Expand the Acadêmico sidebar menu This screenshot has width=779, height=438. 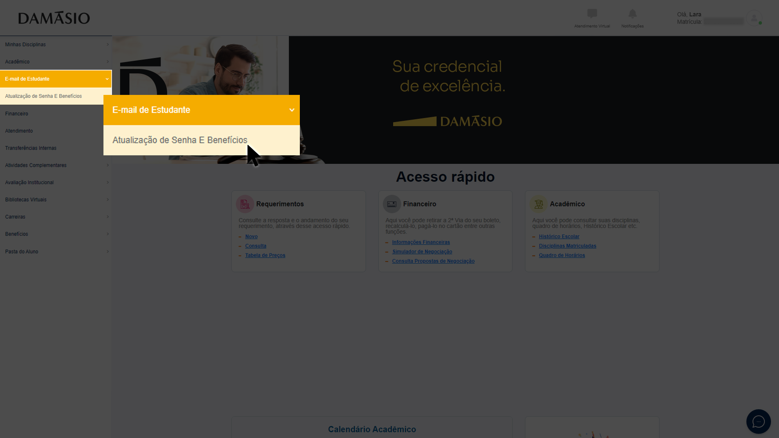click(x=56, y=62)
